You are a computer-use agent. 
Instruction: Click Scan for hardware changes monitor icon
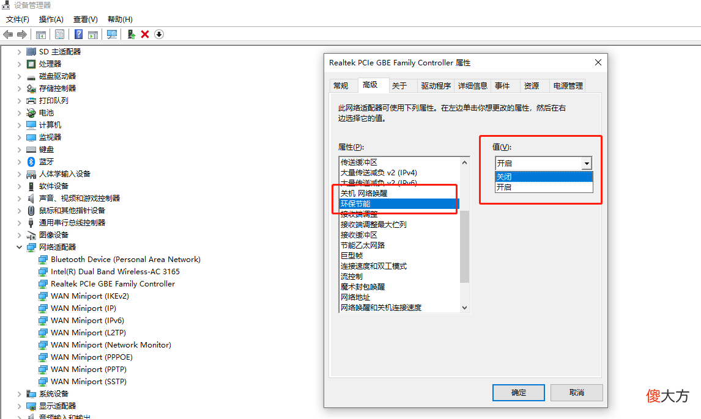tap(112, 34)
